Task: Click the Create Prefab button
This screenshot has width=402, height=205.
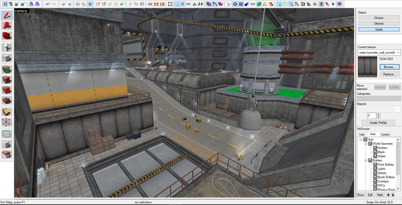Action: (x=378, y=123)
